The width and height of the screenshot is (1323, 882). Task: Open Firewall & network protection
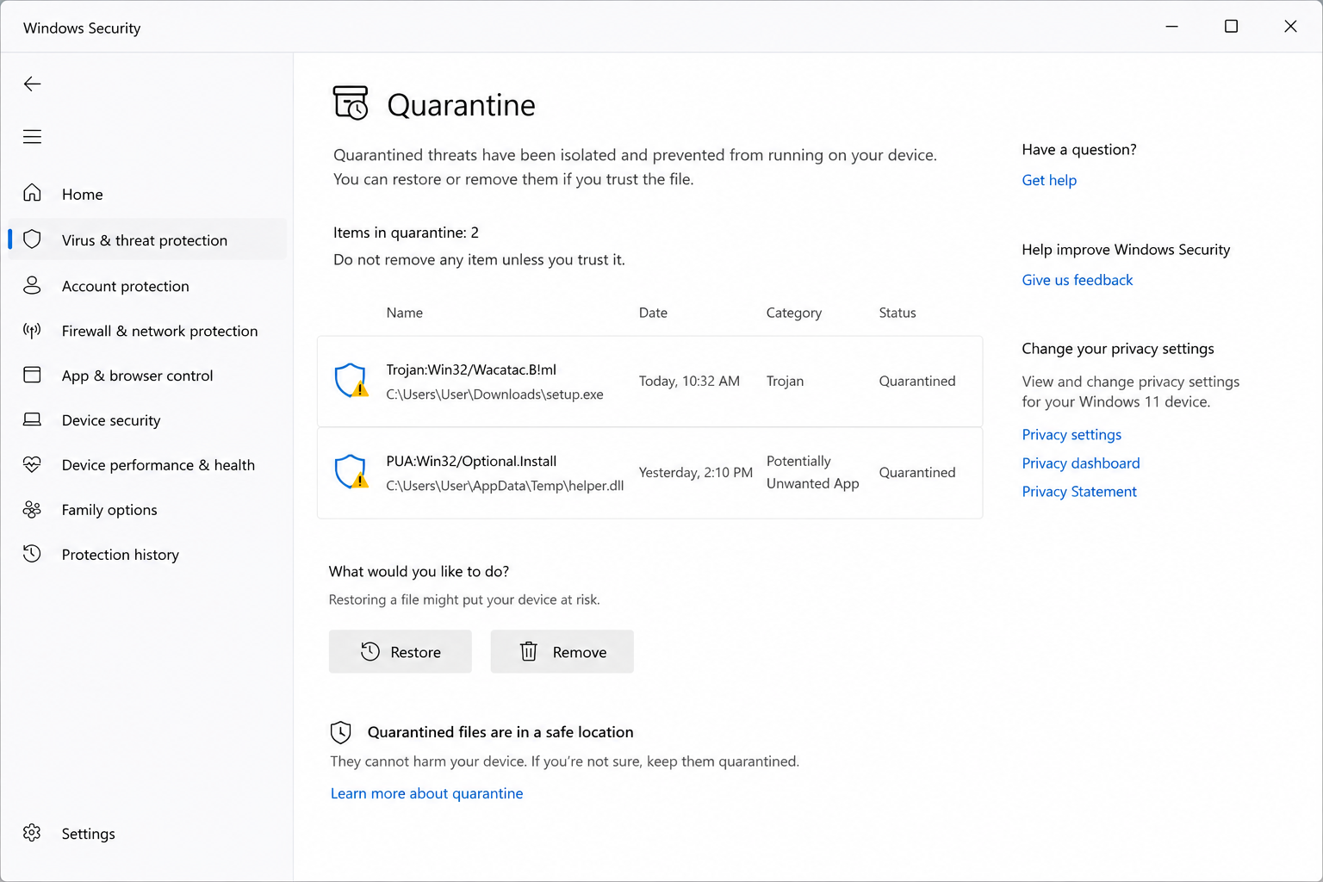point(160,331)
